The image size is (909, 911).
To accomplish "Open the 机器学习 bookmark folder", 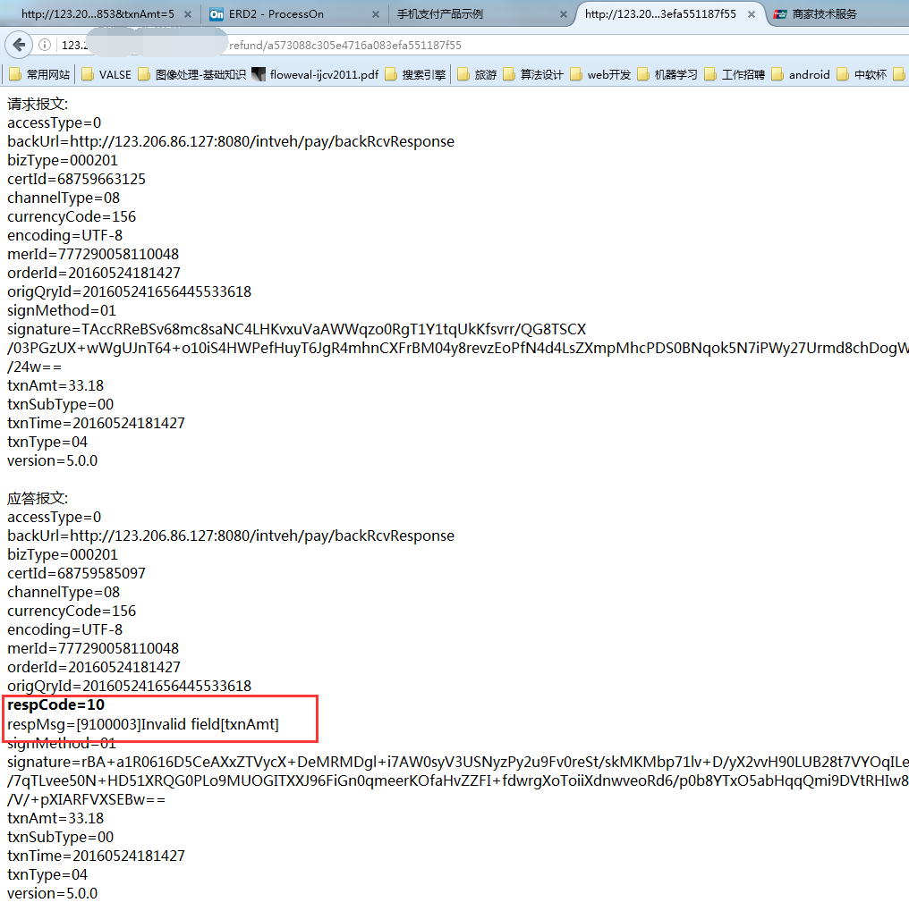I will (x=667, y=74).
